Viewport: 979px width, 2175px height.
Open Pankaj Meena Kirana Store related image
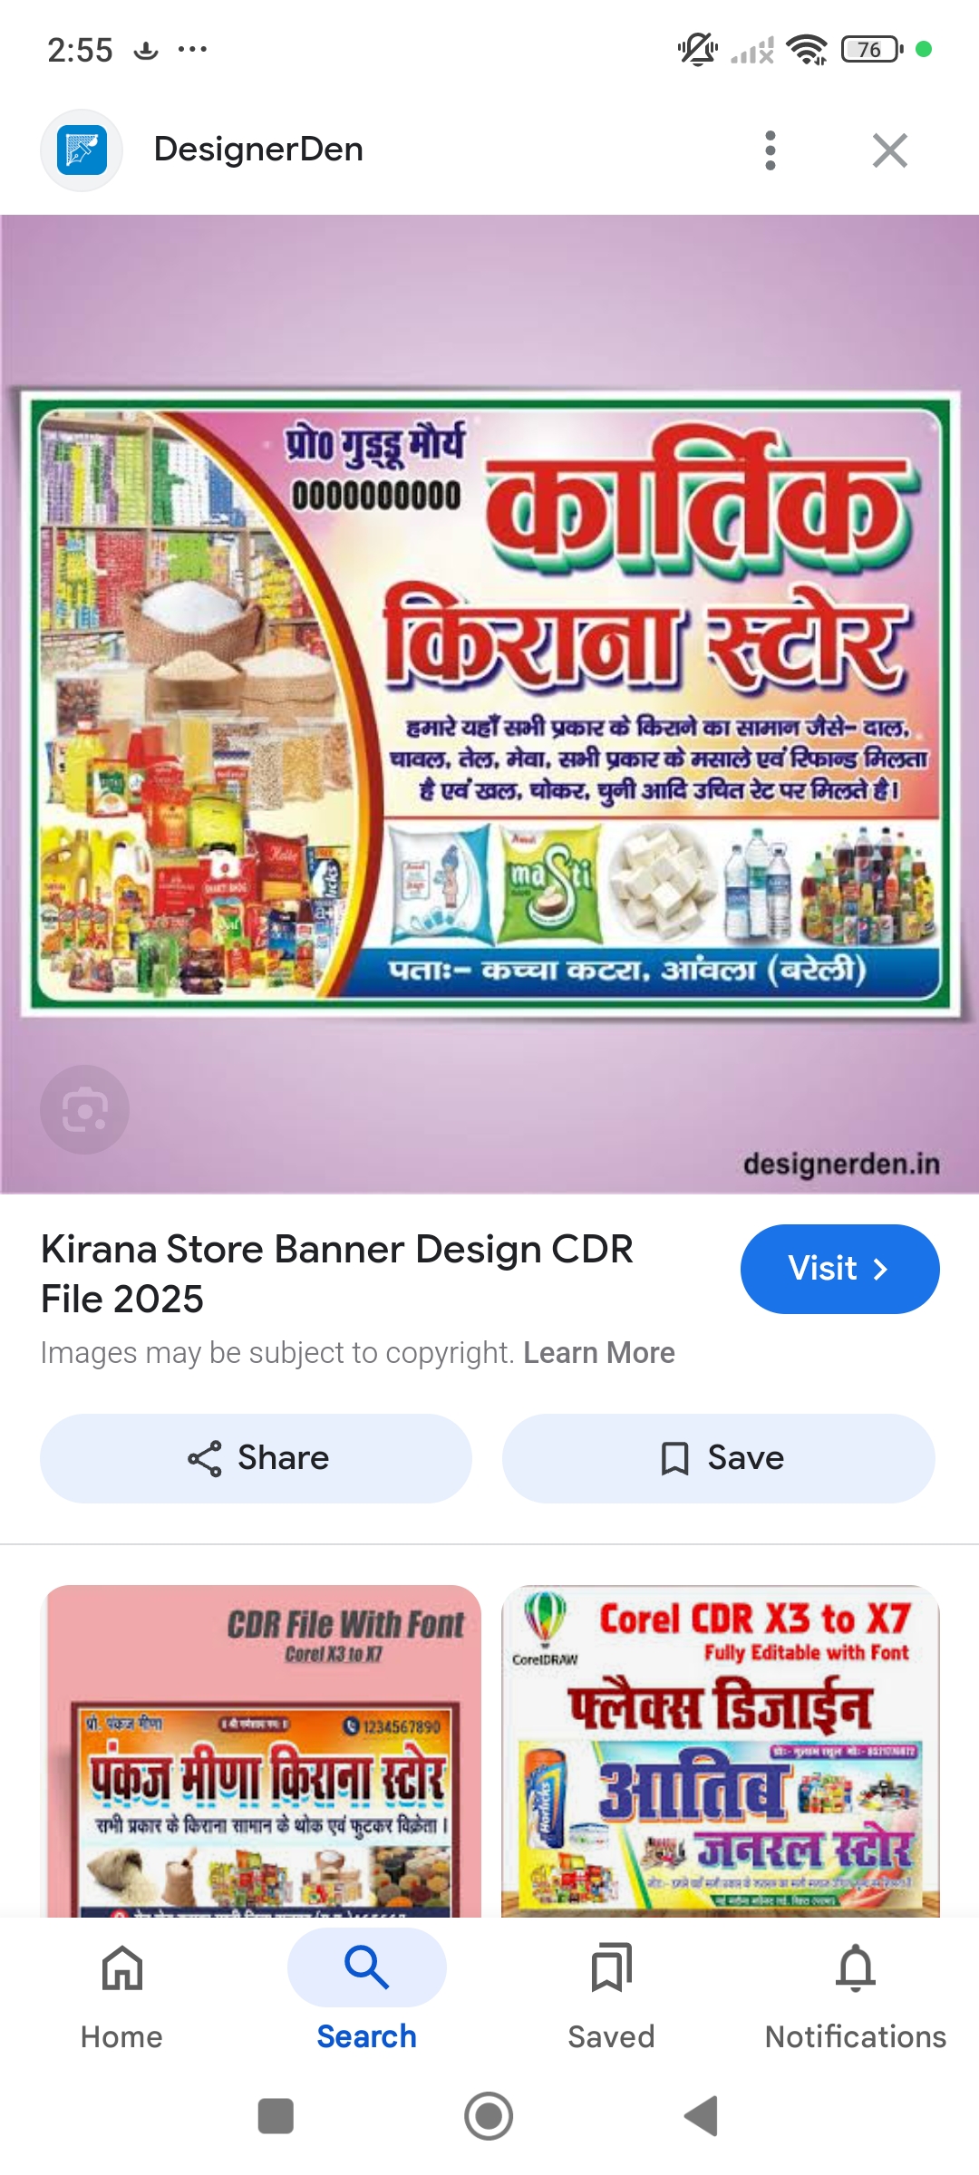click(264, 1751)
